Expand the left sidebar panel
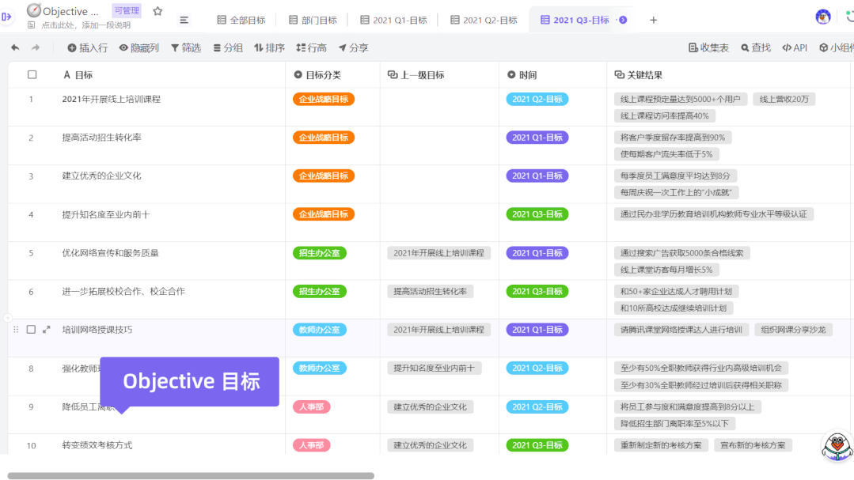This screenshot has height=480, width=854. 7,17
